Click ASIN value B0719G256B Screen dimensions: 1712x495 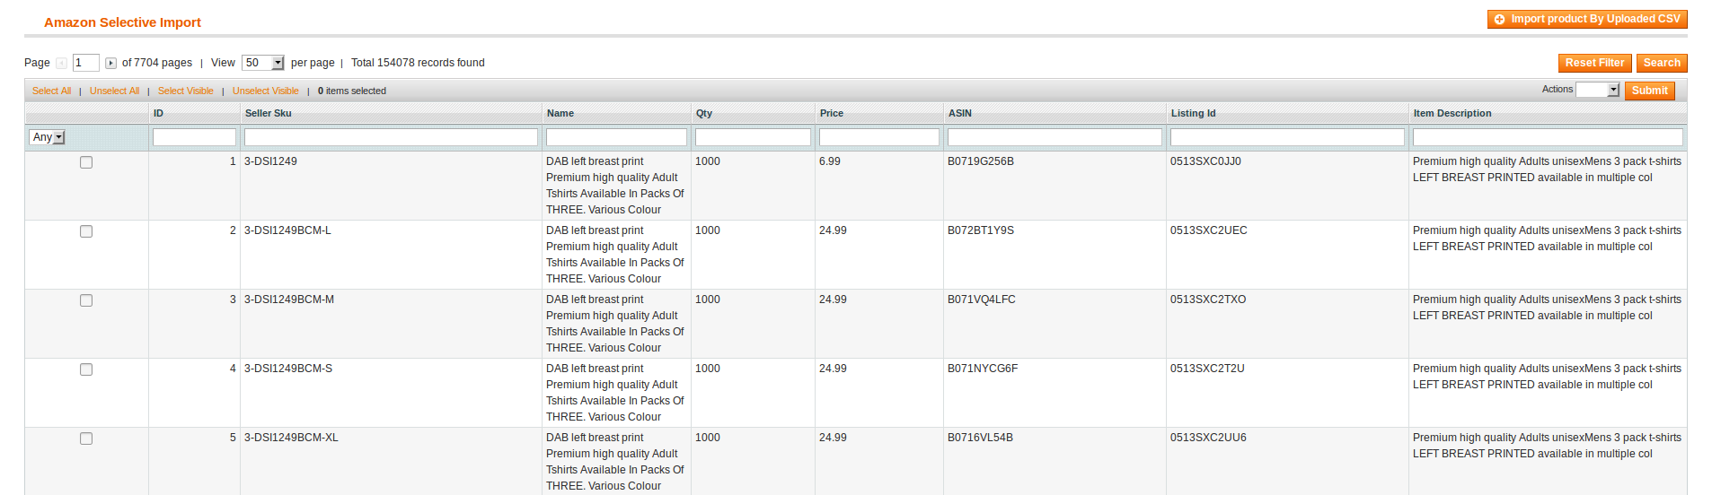981,161
